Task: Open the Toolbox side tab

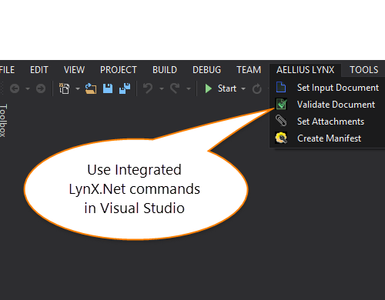Action: coord(3,120)
